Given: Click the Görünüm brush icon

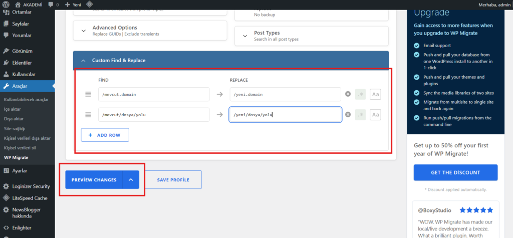Looking at the screenshot, I should click(x=6, y=51).
